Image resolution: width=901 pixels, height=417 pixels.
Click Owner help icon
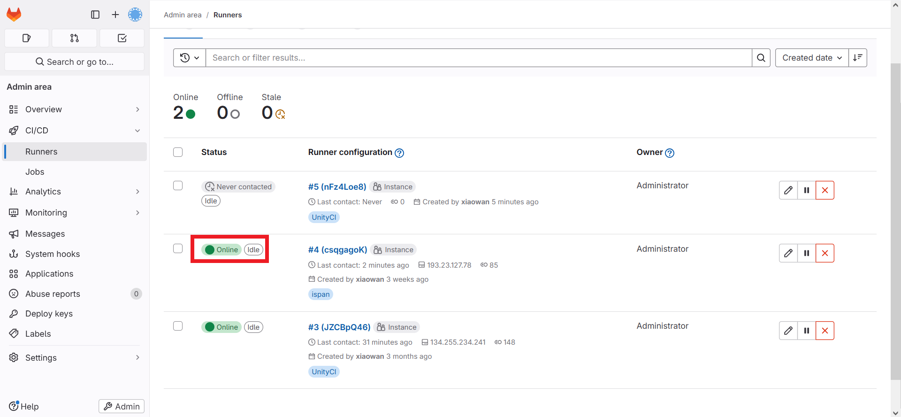point(670,153)
